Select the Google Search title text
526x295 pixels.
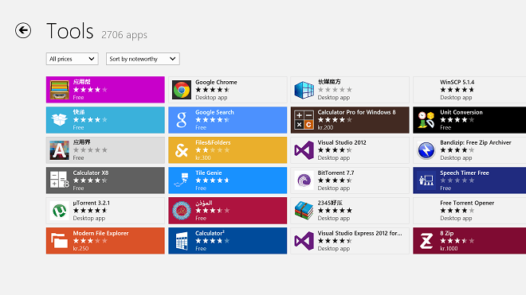tap(214, 112)
